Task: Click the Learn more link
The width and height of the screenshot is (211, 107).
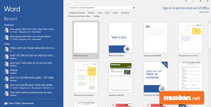Action: [204, 12]
